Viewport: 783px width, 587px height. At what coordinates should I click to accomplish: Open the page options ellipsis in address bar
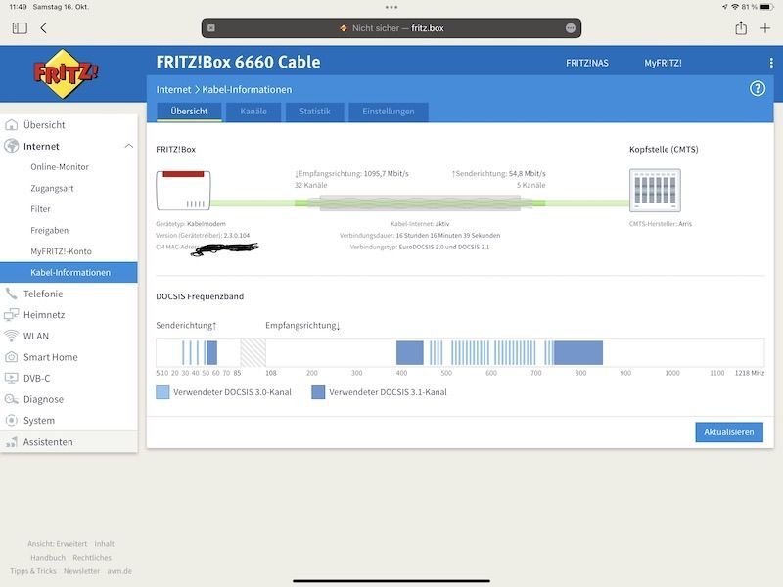tap(571, 28)
